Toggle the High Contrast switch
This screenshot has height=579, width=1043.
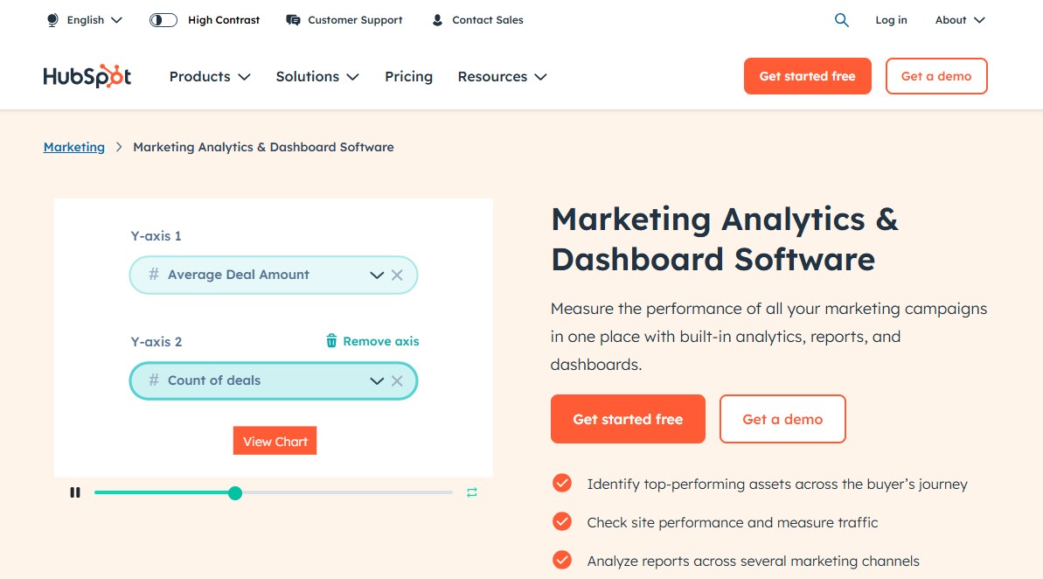tap(163, 20)
